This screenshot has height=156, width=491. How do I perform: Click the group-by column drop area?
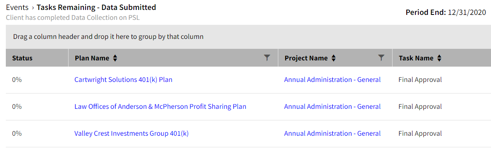point(248,37)
